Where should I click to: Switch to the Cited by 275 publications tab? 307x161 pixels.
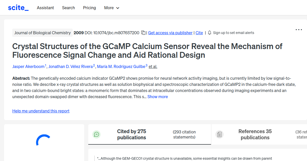click(131, 134)
